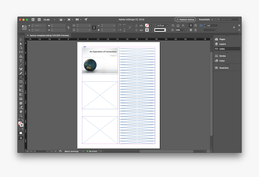Image resolution: width=259 pixels, height=177 pixels.
Task: Open the stroke weight 0.75 pt dropdown
Action: (x=167, y=25)
